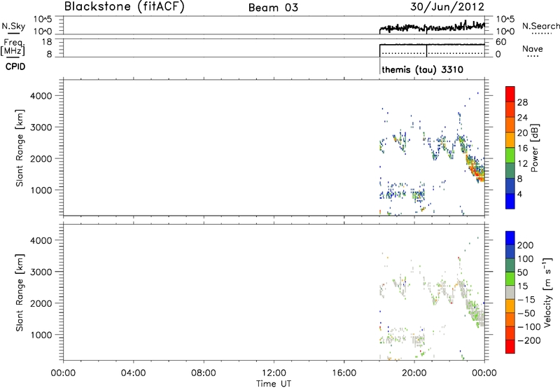Click the '4000' tick of the power panel
This screenshot has width=560, height=388.
tap(41, 96)
